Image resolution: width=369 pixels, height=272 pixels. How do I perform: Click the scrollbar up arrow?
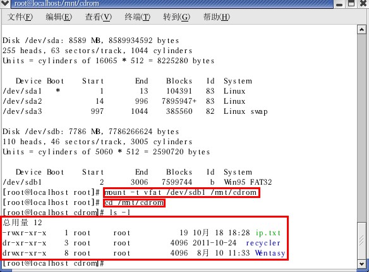361,30
